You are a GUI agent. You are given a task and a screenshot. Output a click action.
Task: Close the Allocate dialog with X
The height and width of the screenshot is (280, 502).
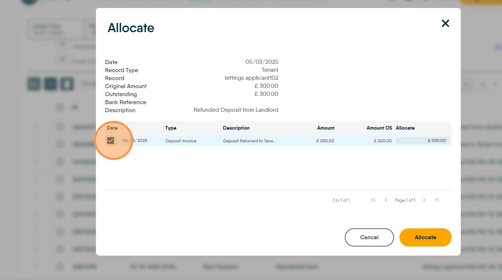coord(445,24)
